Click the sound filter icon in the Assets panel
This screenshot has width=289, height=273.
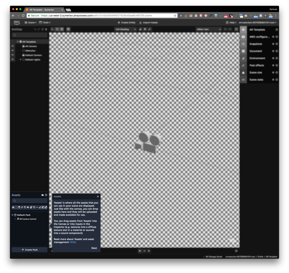28,207
